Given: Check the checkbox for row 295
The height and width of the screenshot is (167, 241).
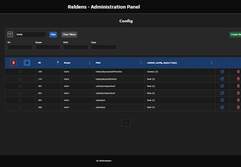Looking at the screenshot, I should pos(20,100).
